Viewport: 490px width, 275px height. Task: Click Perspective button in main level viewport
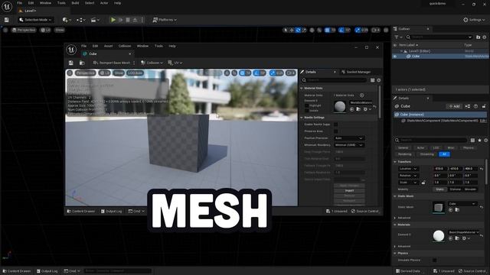tap(24, 30)
